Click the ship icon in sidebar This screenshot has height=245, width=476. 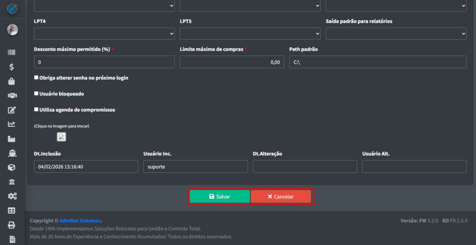[x=12, y=153]
